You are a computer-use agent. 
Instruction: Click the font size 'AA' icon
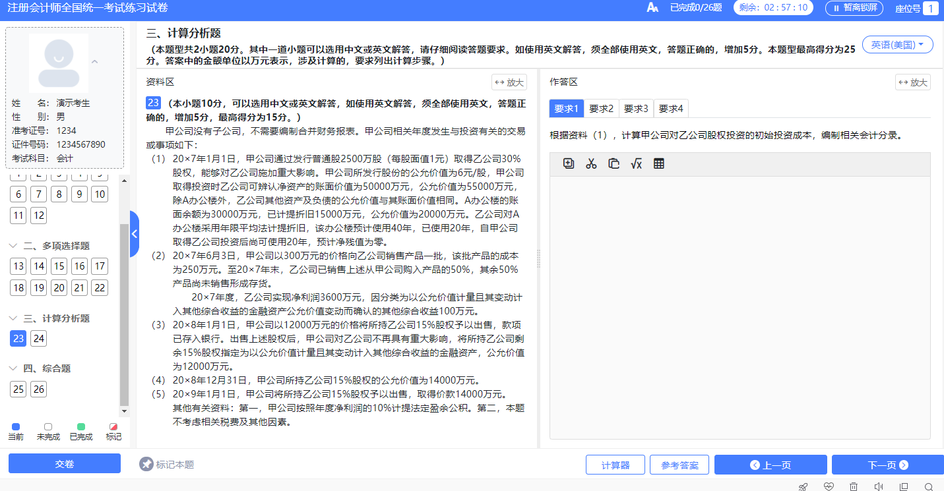point(652,8)
